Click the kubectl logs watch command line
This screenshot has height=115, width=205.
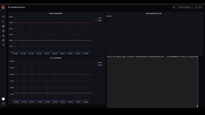(x=152, y=57)
